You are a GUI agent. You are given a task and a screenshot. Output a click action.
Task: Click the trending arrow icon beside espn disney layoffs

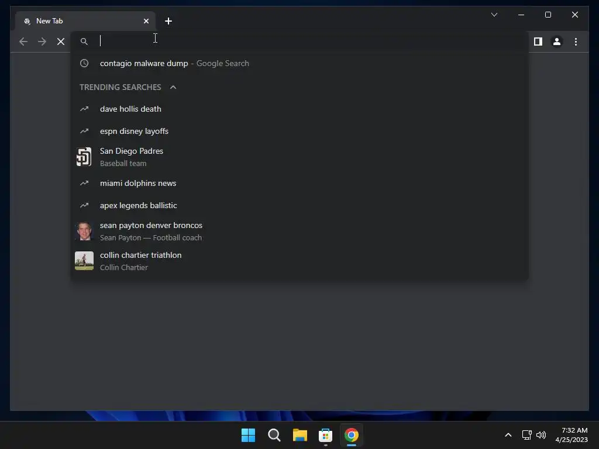click(84, 132)
